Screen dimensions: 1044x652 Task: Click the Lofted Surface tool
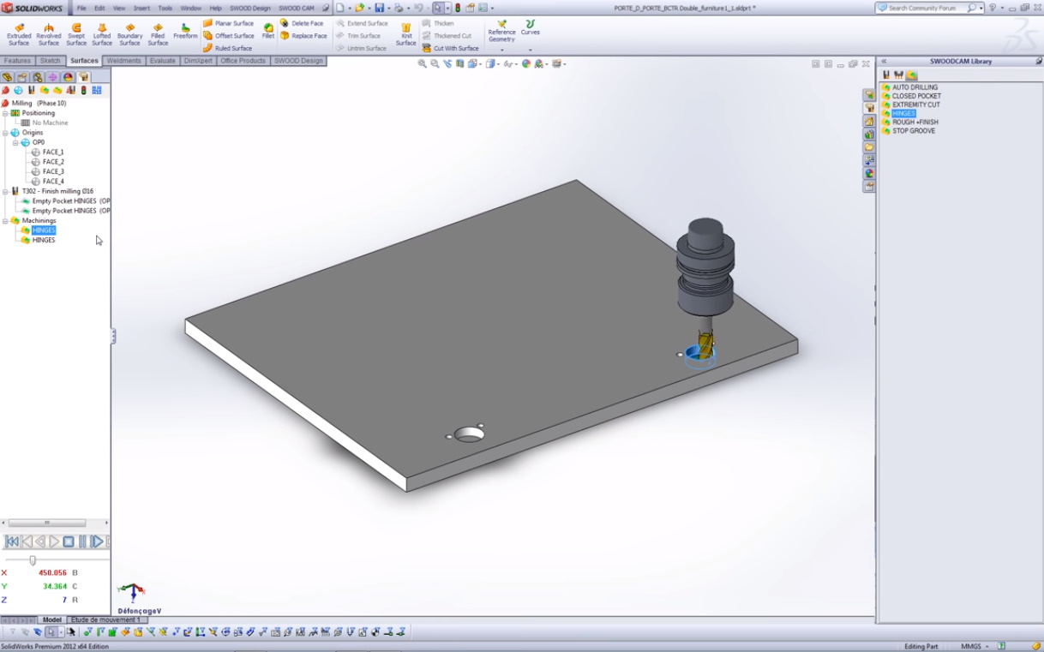(x=102, y=33)
